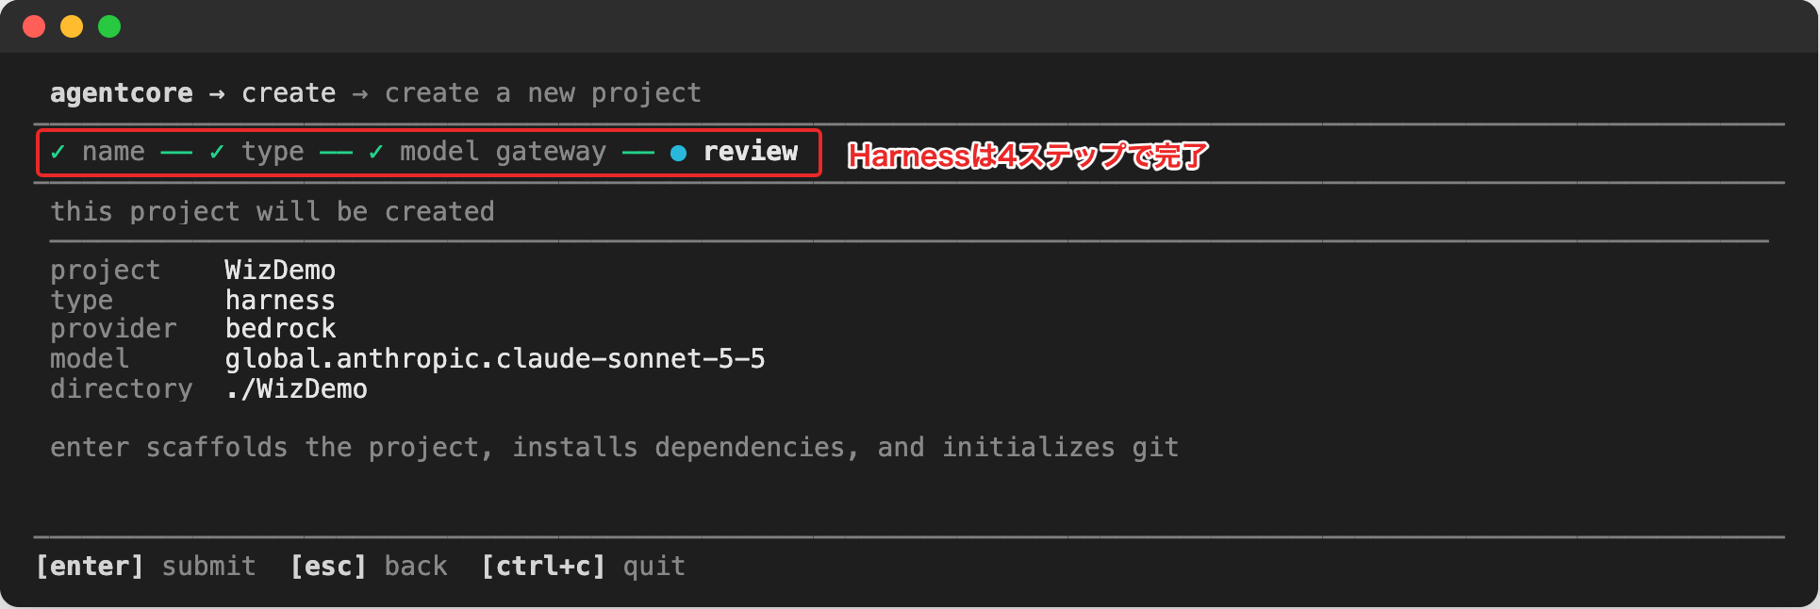Click the green checkmark before name step
The image size is (1820, 609).
coord(58,152)
